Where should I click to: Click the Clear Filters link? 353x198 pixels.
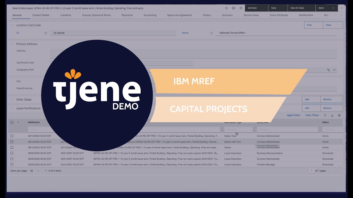pyautogui.click(x=312, y=115)
